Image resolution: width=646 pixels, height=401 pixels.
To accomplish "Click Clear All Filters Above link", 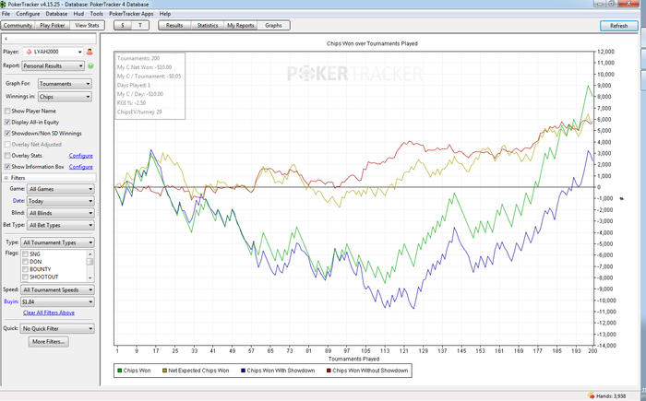I will (x=49, y=313).
